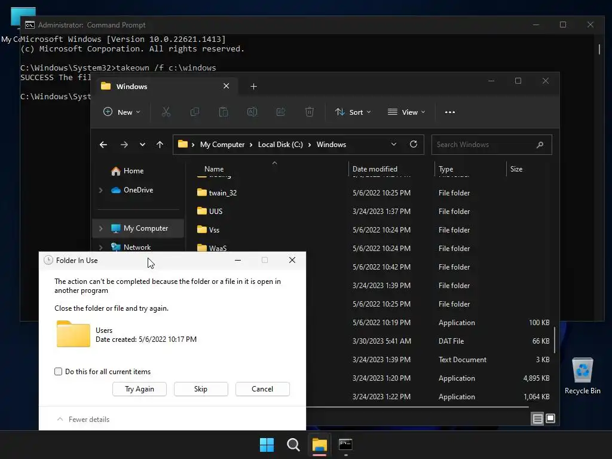Click the Text Document row, 3 KB
The height and width of the screenshot is (459, 612).
click(x=429, y=359)
